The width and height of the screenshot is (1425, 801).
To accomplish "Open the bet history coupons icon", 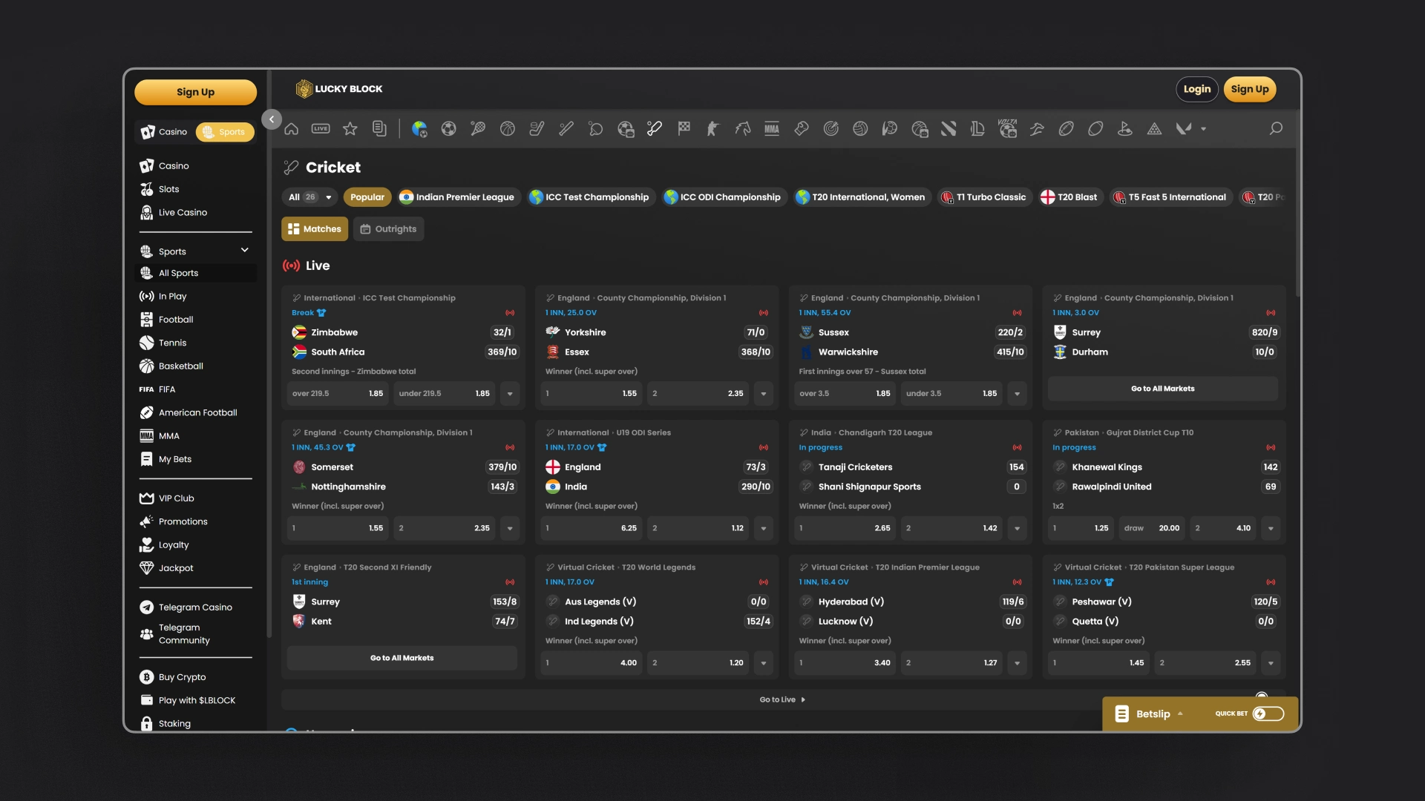I will tap(379, 129).
